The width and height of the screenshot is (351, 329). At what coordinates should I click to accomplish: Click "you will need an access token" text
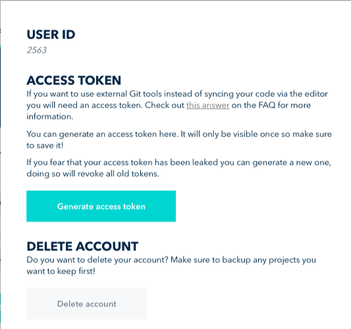coord(84,105)
